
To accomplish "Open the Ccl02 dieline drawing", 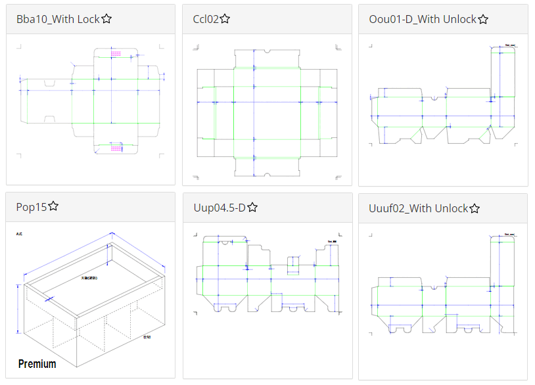I will pyautogui.click(x=267, y=112).
